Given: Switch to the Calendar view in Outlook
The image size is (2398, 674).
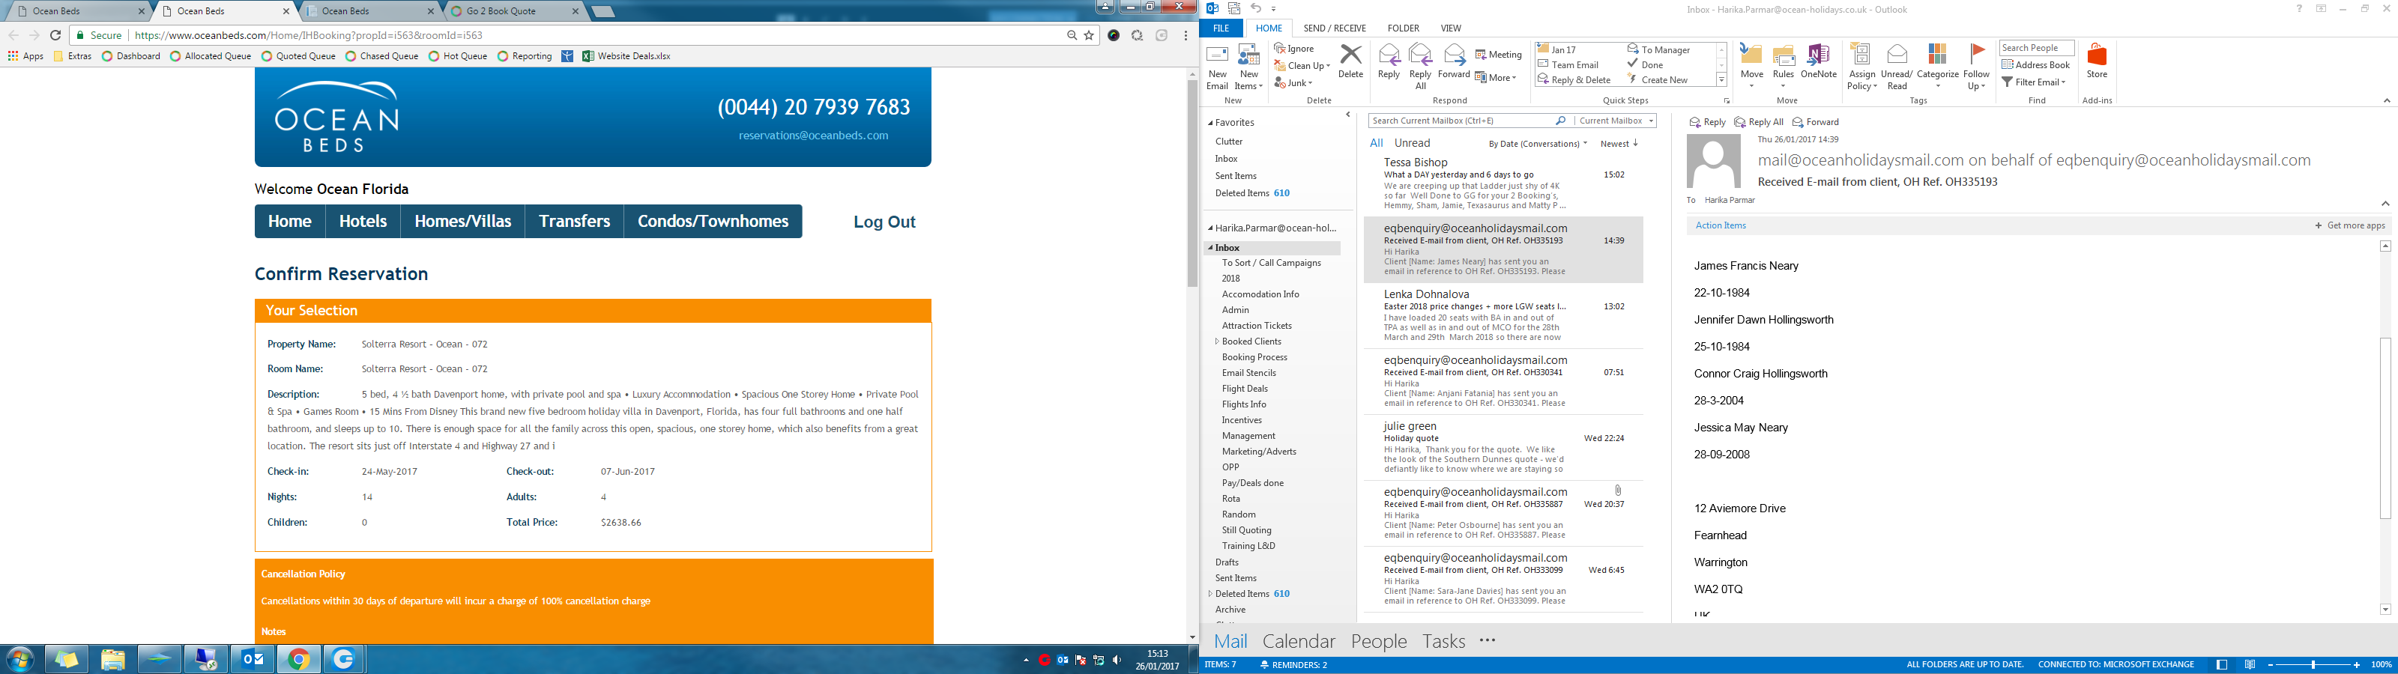Looking at the screenshot, I should point(1298,641).
